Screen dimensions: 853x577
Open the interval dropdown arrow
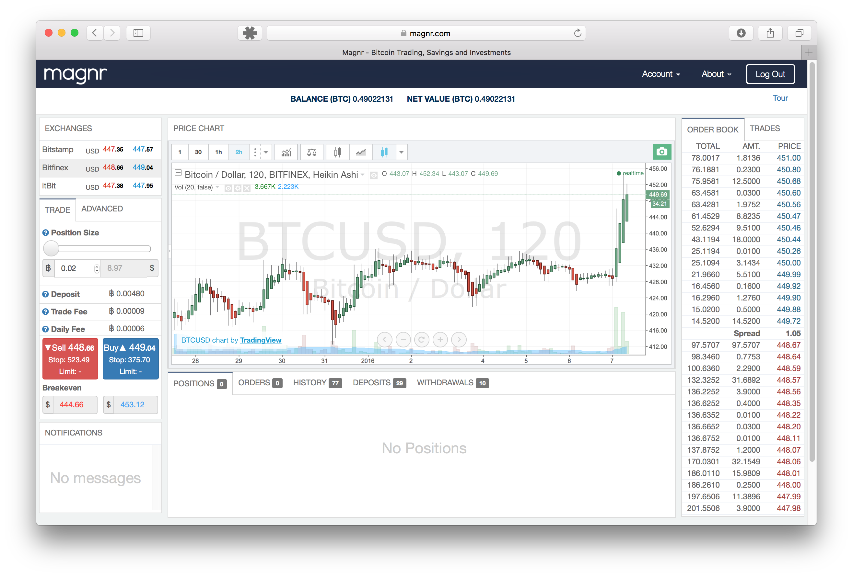click(x=266, y=152)
